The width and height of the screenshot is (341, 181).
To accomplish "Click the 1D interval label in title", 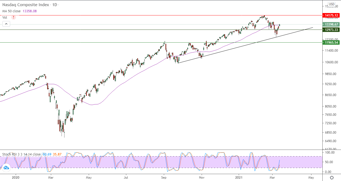I will [54, 5].
